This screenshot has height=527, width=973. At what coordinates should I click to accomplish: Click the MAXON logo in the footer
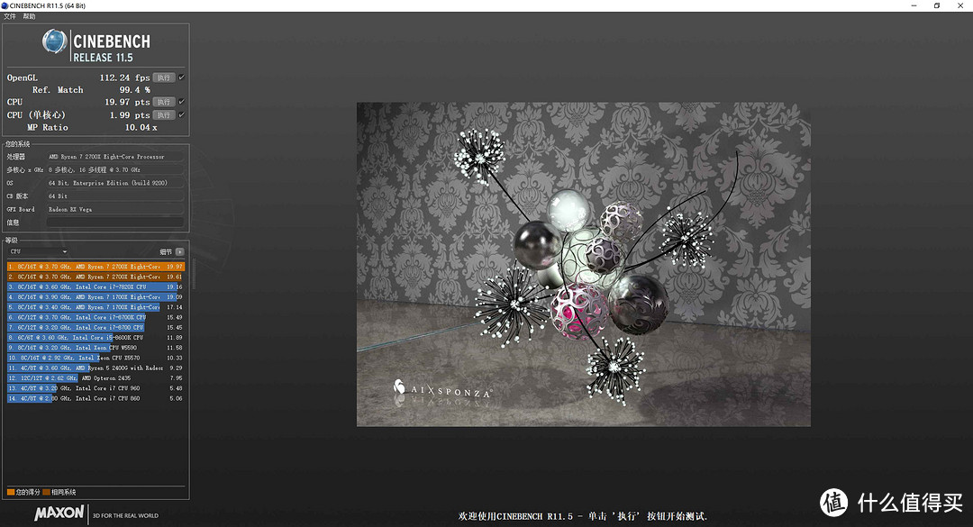[59, 513]
